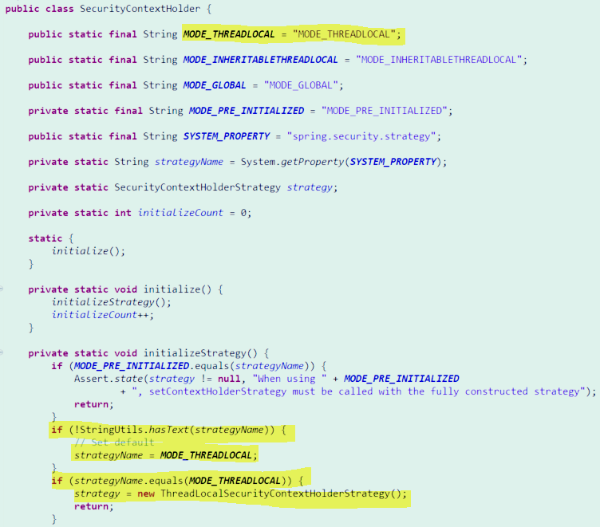Click the "// Set default" comment
Viewport: 600px width, 527px height.
tap(114, 442)
